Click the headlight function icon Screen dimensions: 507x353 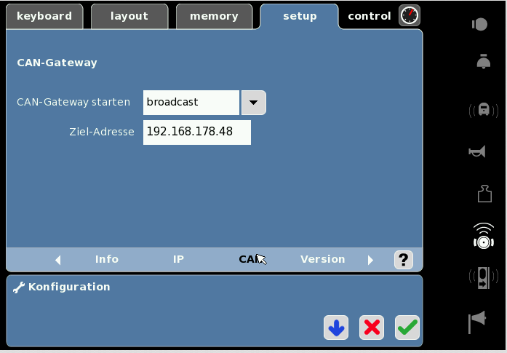[479, 25]
